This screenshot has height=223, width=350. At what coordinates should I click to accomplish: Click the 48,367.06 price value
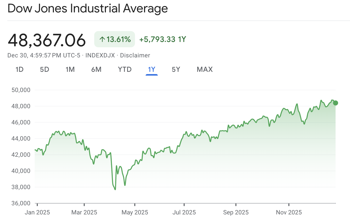47,40
